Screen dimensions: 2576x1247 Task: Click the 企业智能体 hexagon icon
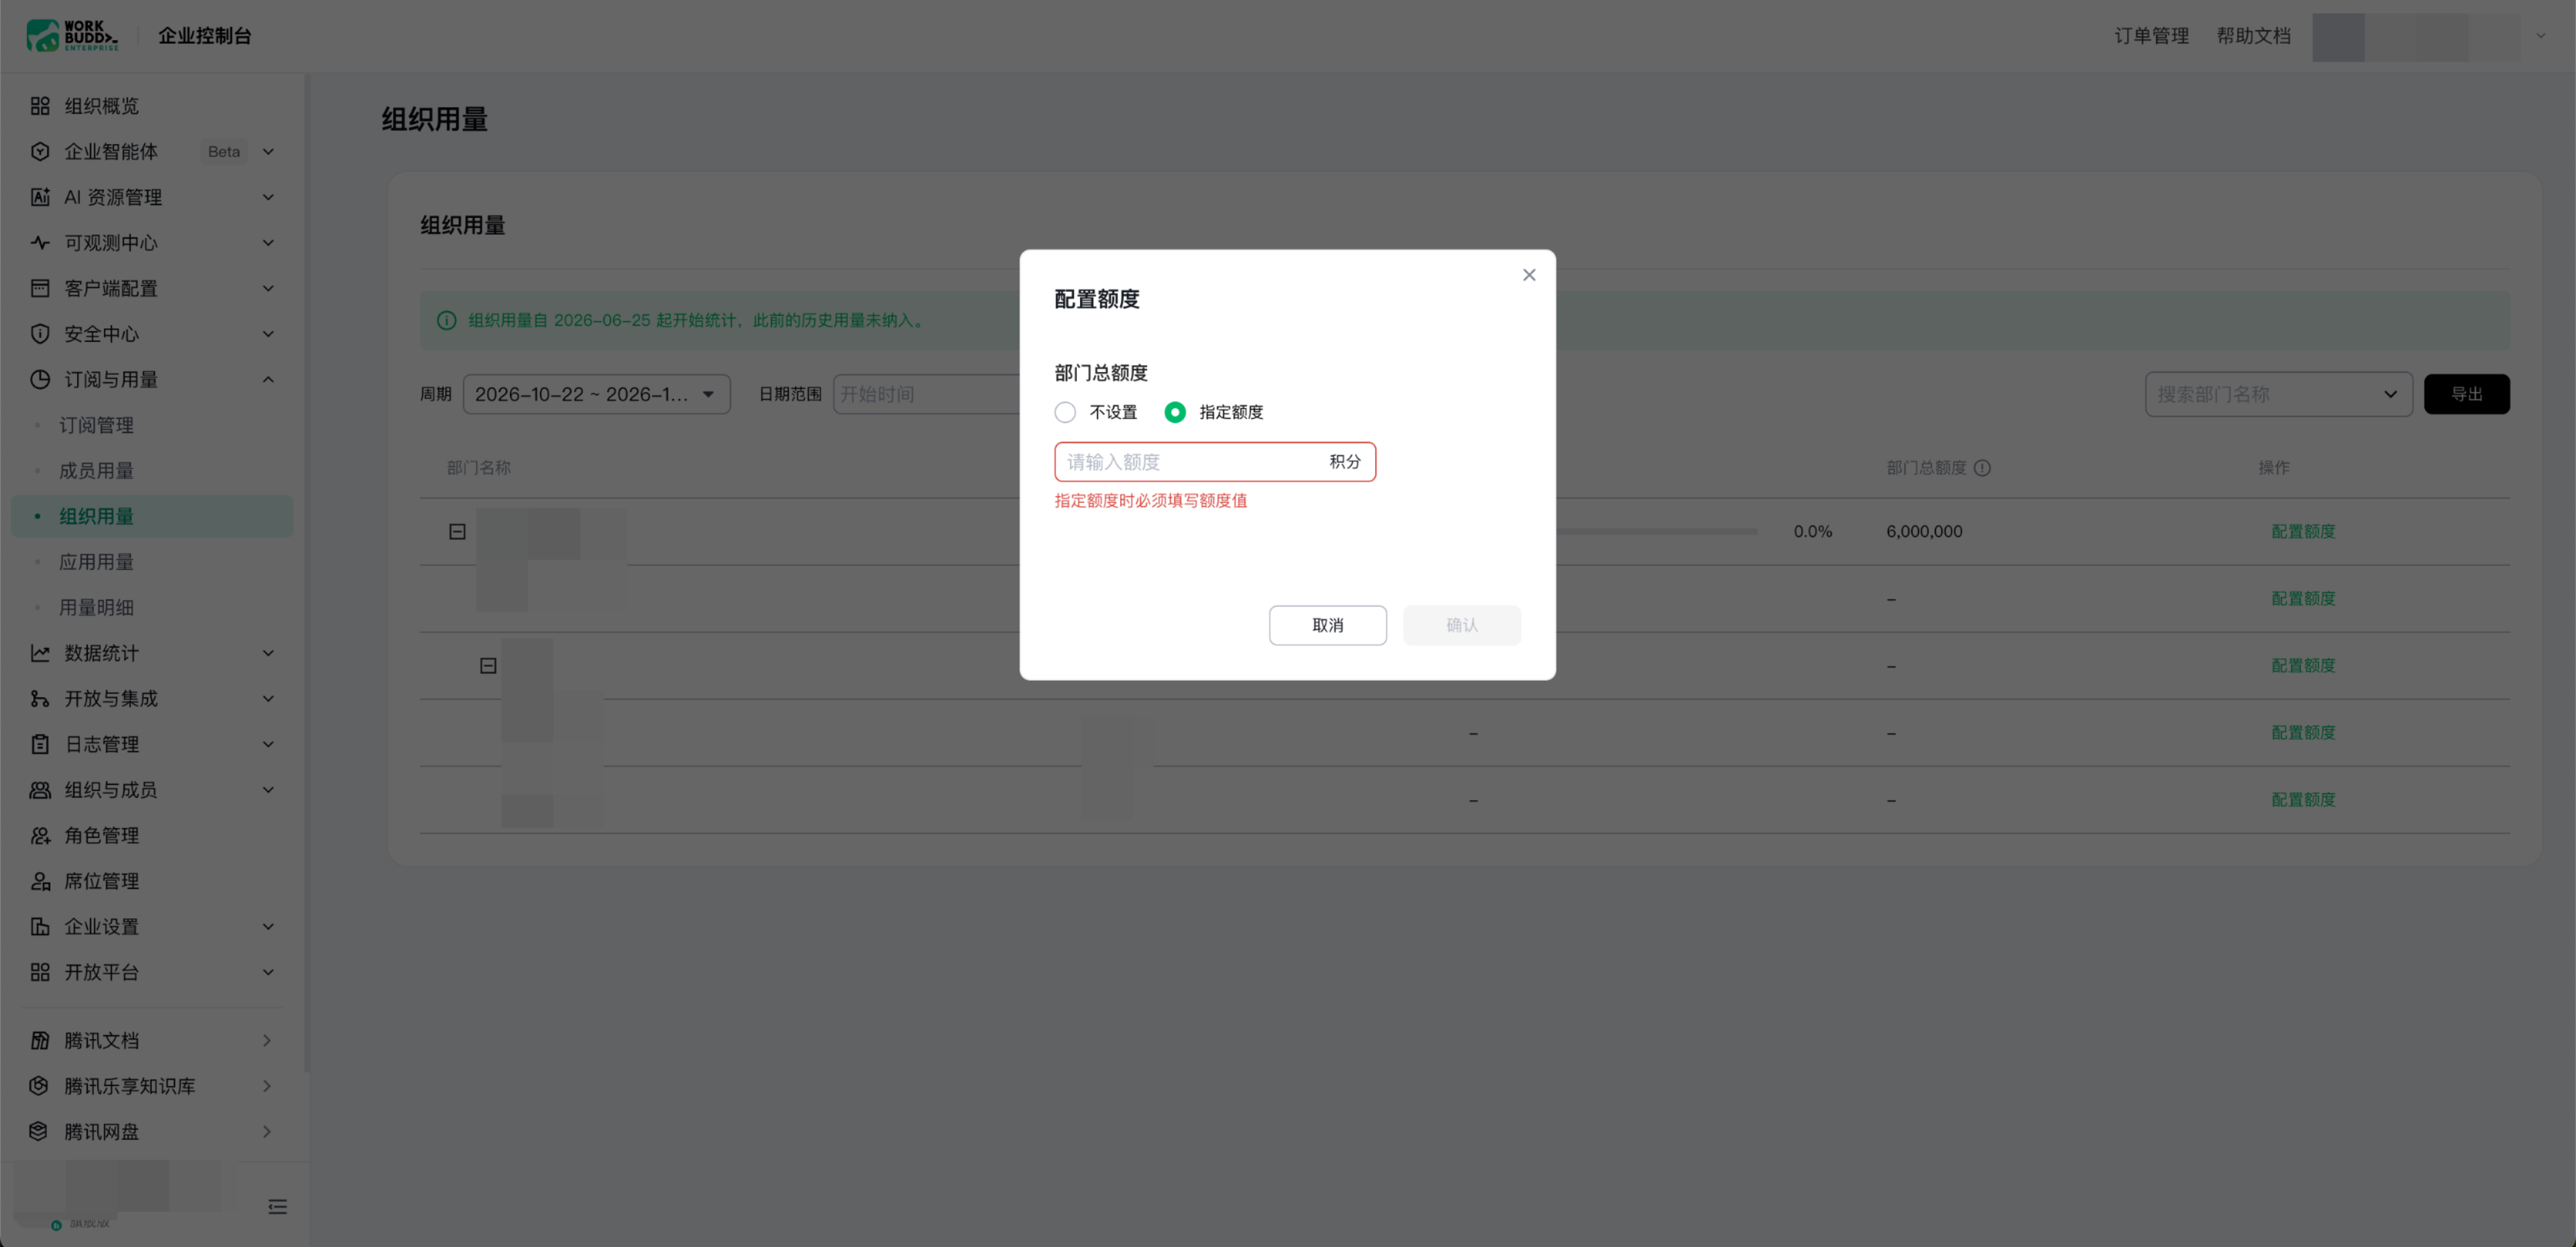[x=40, y=152]
